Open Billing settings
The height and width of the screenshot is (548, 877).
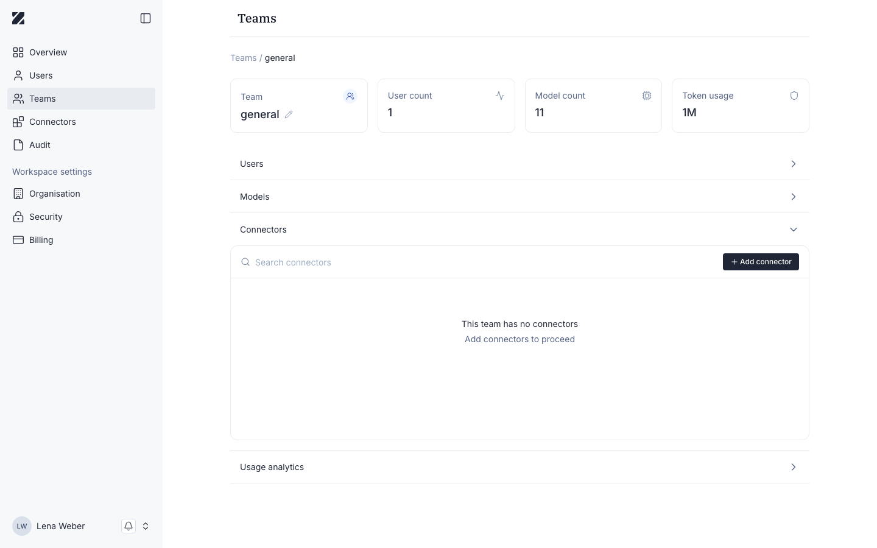[81, 240]
